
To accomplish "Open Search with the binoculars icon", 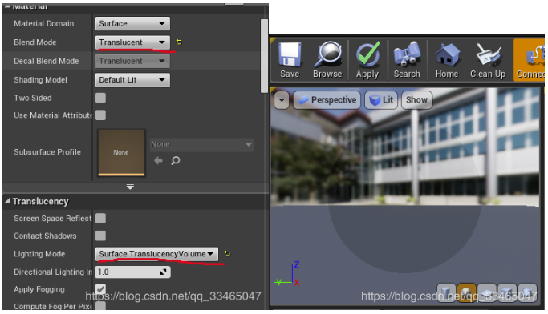I will [407, 59].
